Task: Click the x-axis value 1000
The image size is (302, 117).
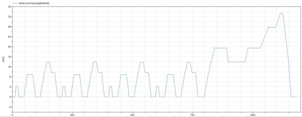Action: [x=252, y=115]
